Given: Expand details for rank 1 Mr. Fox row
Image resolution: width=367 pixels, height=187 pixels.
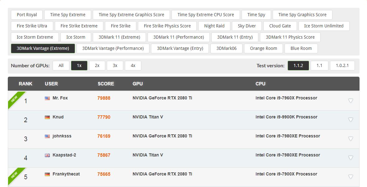Looking at the screenshot, I should [x=351, y=101].
